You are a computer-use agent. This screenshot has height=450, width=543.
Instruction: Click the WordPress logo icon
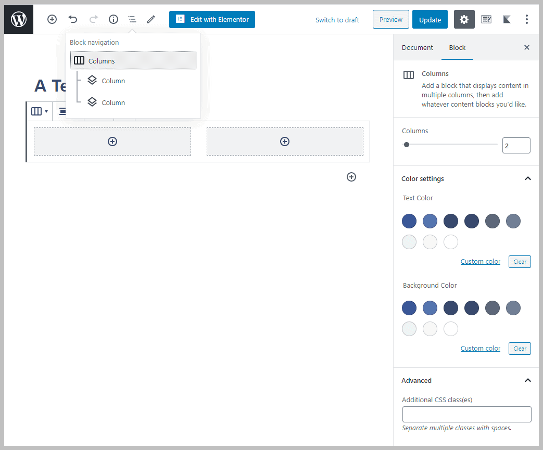tap(19, 20)
